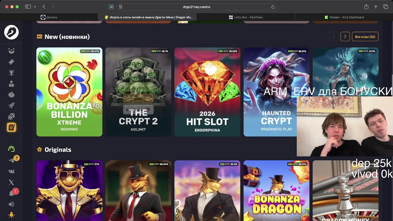Open the dice games icon in sidebar
393x221 pixels.
click(x=11, y=117)
